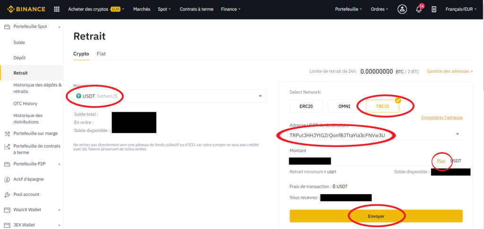Screen dimensions: 484x229
Task: Open the USDT TetherUS coin dropdown
Action: tap(170, 96)
